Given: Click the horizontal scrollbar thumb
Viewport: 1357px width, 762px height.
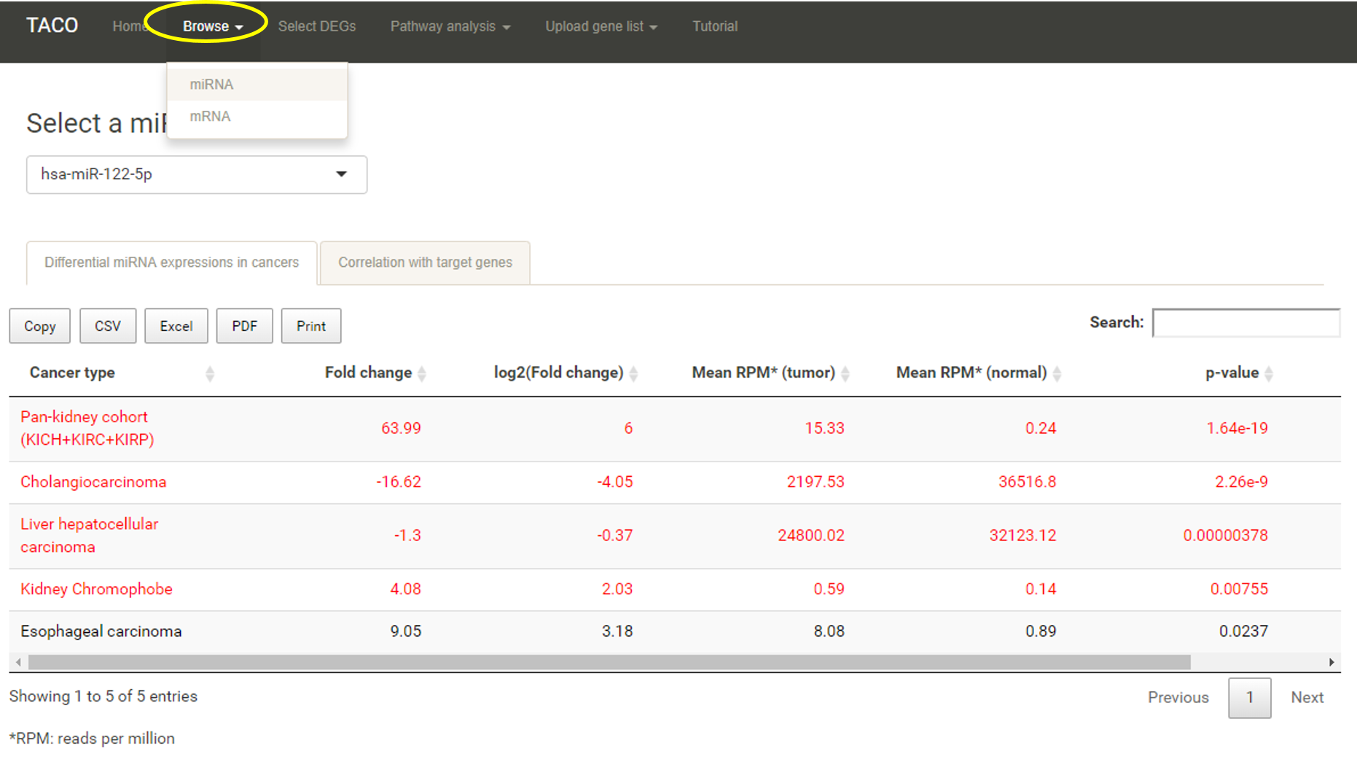Looking at the screenshot, I should pyautogui.click(x=609, y=662).
